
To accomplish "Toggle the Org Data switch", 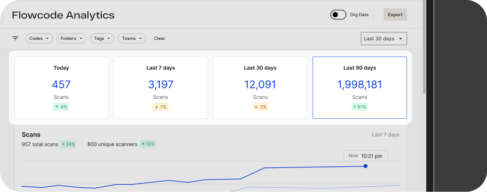I will 338,15.
